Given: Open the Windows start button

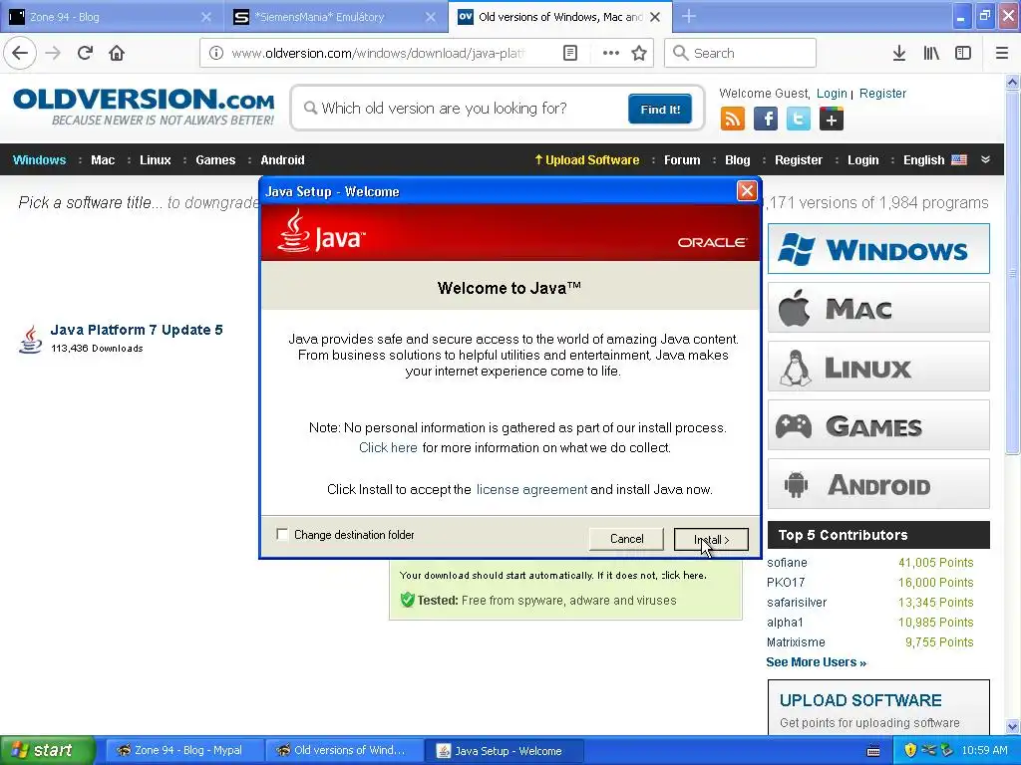Looking at the screenshot, I should [47, 750].
